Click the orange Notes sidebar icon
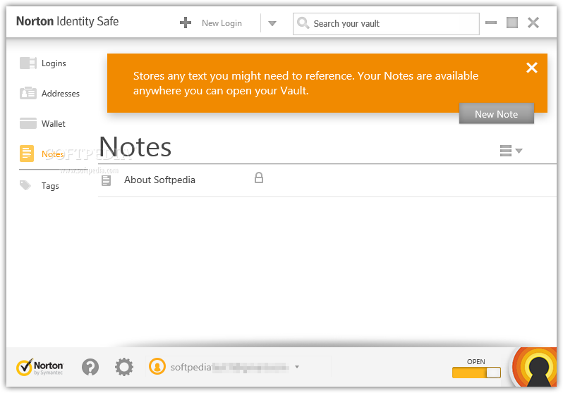563x393 pixels. [x=27, y=154]
